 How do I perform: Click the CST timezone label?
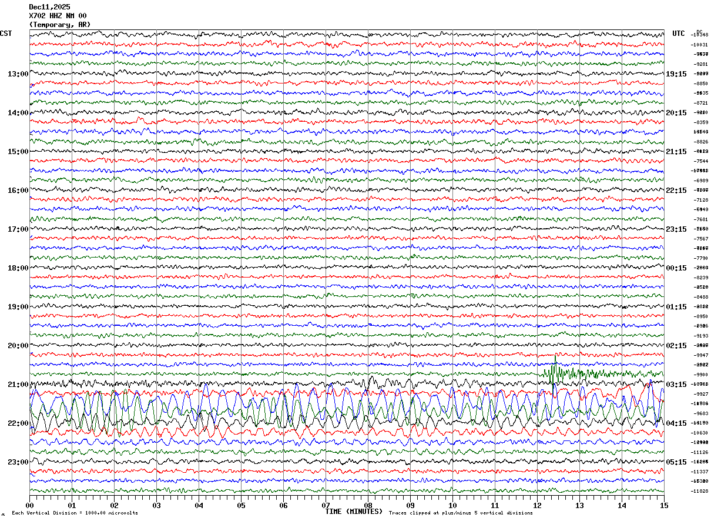click(x=6, y=34)
